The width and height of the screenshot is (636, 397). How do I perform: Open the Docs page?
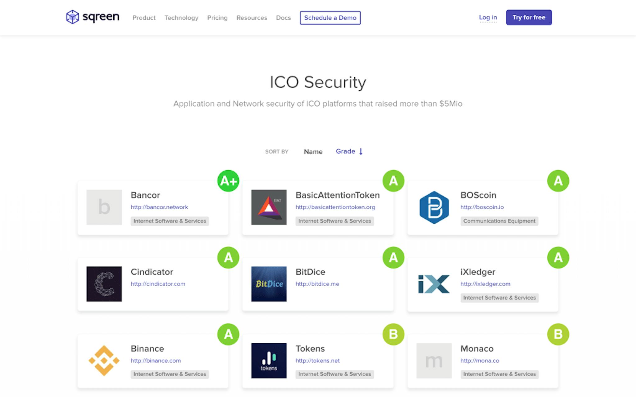tap(284, 18)
